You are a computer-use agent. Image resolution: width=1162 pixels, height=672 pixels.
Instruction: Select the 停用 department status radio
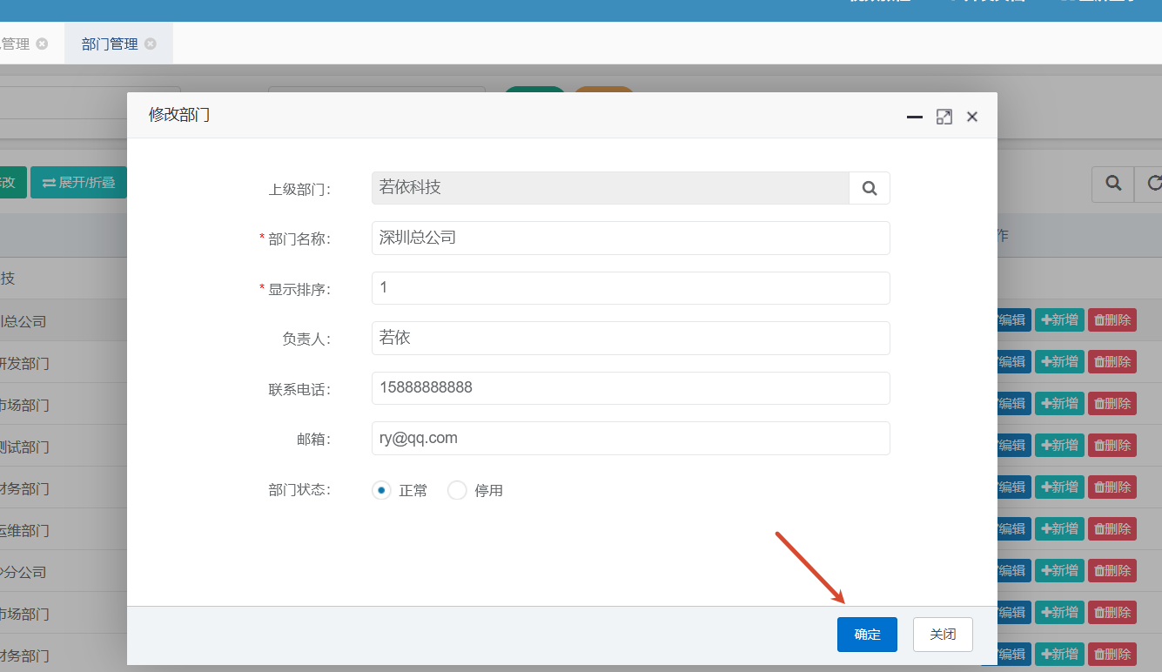[x=457, y=490]
